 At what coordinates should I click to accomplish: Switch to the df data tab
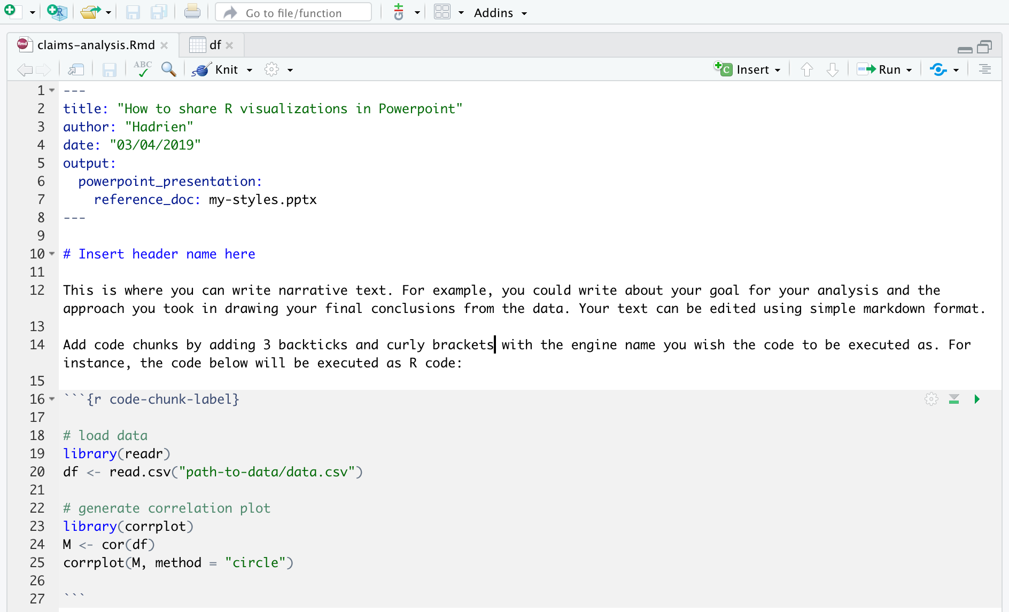(215, 45)
